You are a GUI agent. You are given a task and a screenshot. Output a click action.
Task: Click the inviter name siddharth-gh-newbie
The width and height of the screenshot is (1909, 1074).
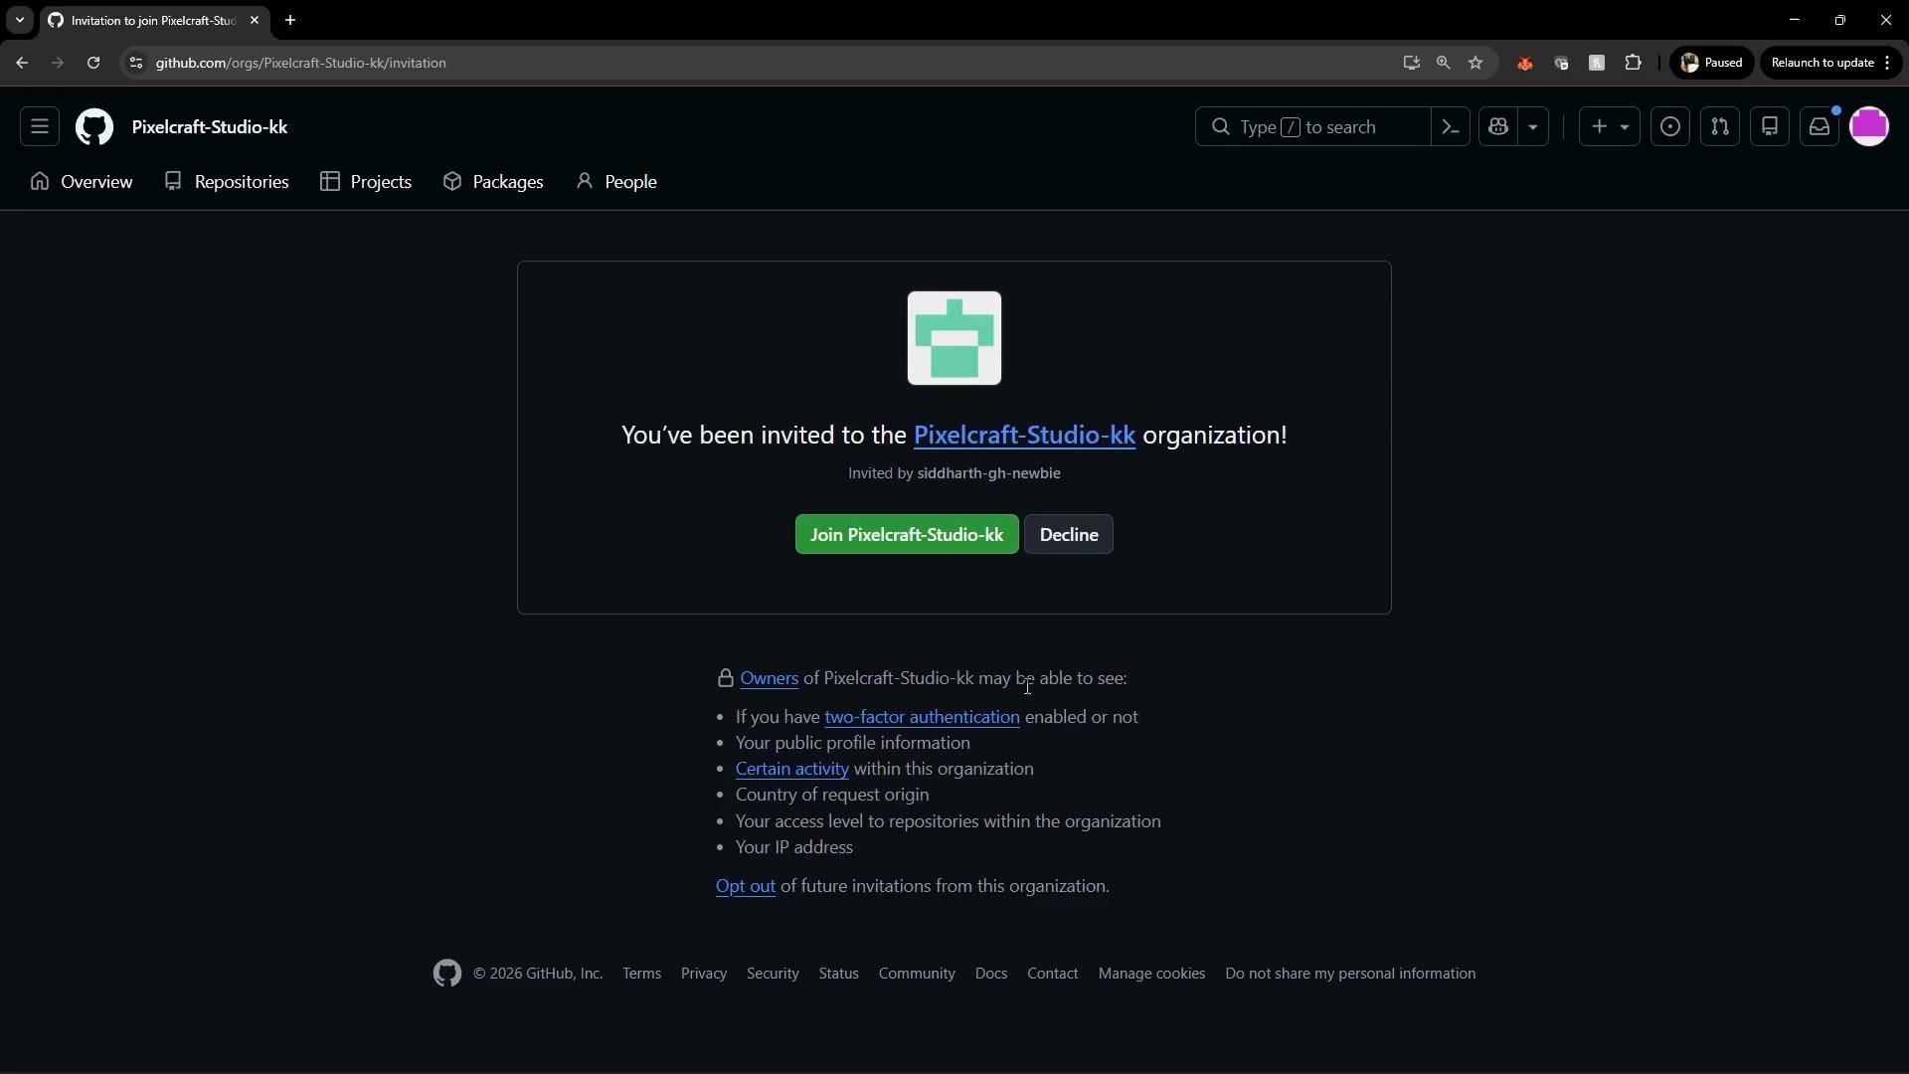[x=988, y=473]
